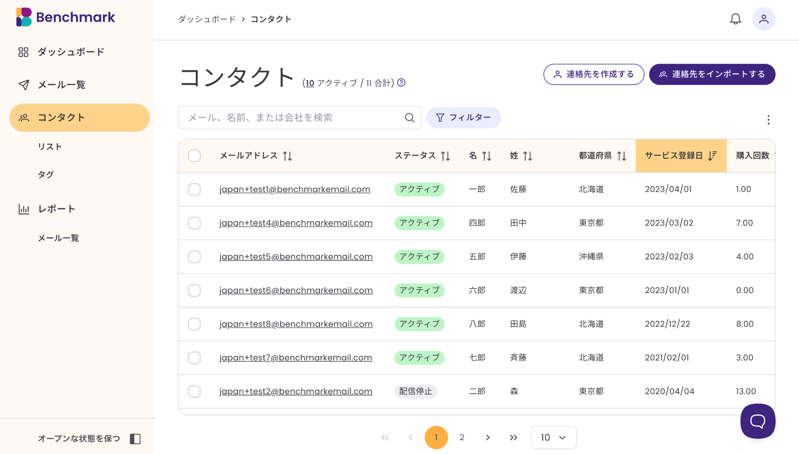This screenshot has width=799, height=454.
Task: Click 連絡先をインポートする button
Action: 712,74
